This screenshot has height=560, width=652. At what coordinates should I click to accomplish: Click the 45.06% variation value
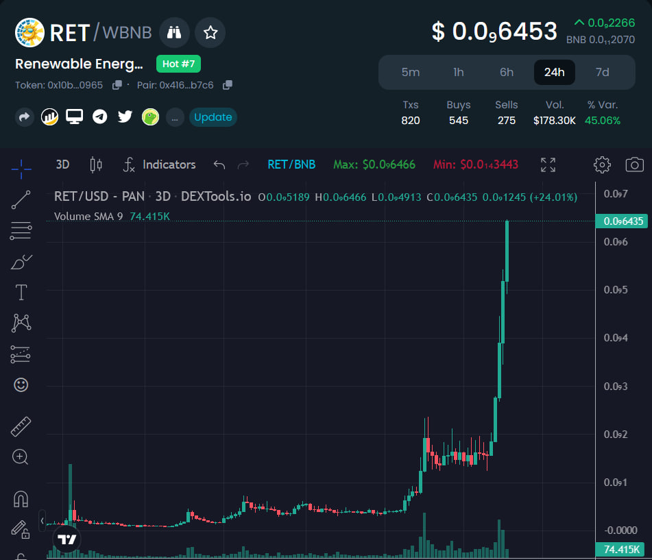click(x=602, y=121)
